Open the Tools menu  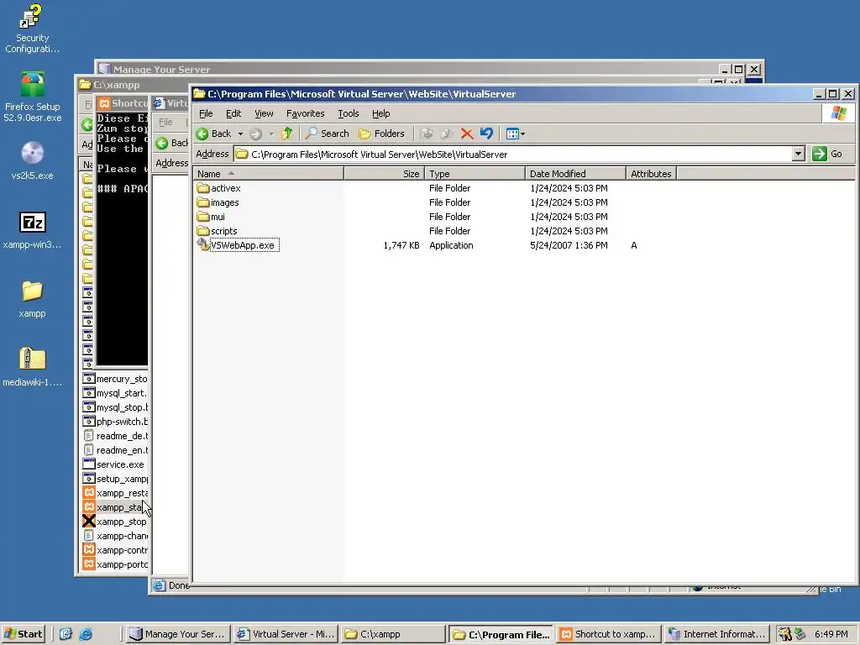pos(349,113)
